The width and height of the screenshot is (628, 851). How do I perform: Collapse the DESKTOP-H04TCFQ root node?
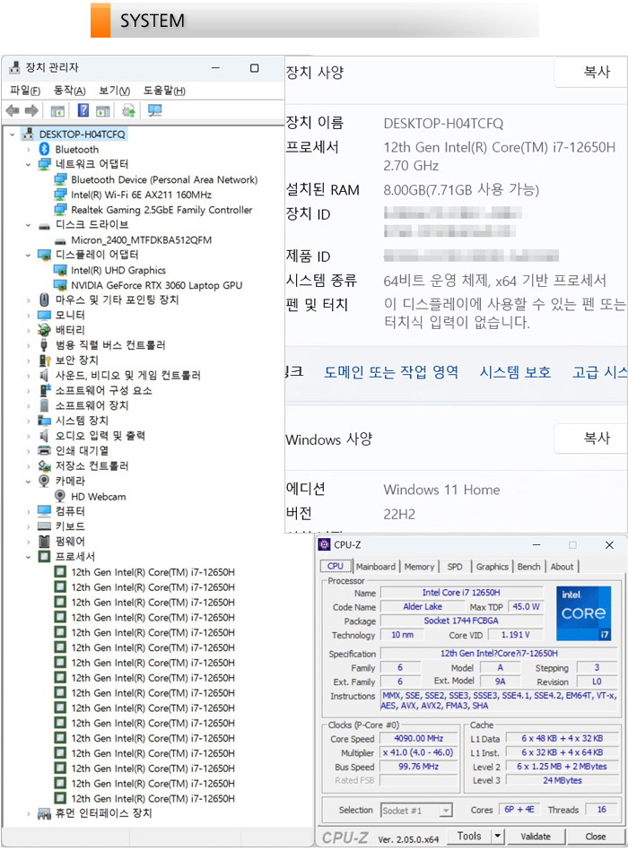13,134
